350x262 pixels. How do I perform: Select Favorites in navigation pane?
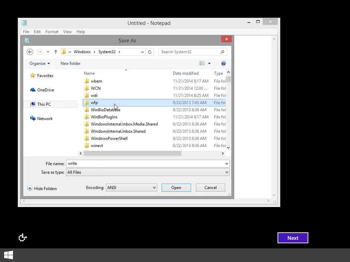coord(45,76)
